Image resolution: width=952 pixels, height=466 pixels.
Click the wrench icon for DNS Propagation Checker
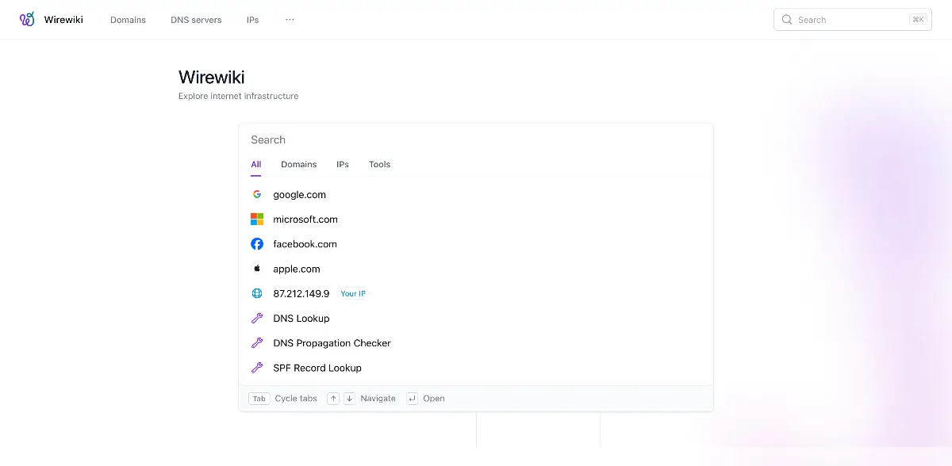[x=257, y=343]
